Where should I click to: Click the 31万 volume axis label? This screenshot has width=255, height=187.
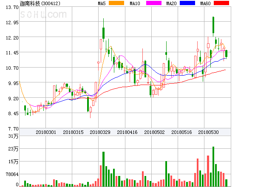point(13,136)
